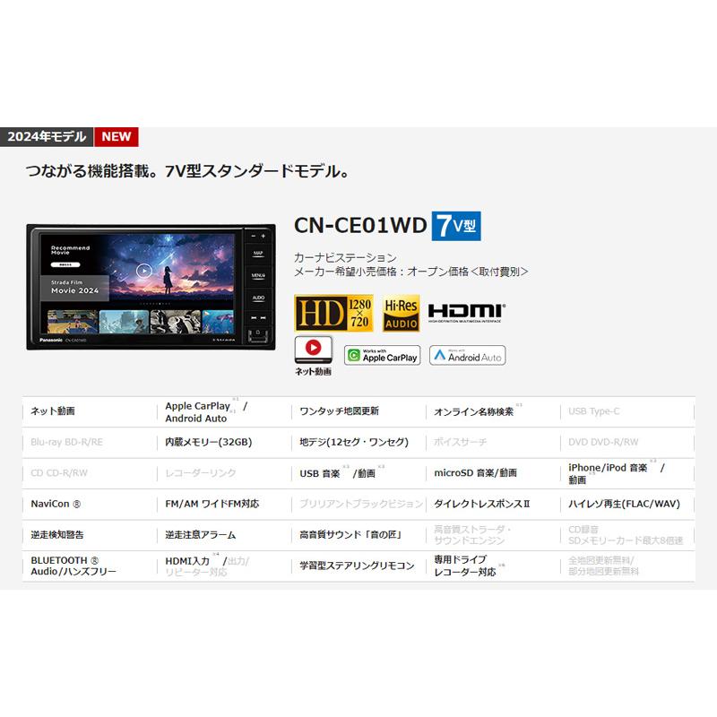This screenshot has height=717, width=717.
Task: Click the red NEW badge
Action: coord(117,137)
